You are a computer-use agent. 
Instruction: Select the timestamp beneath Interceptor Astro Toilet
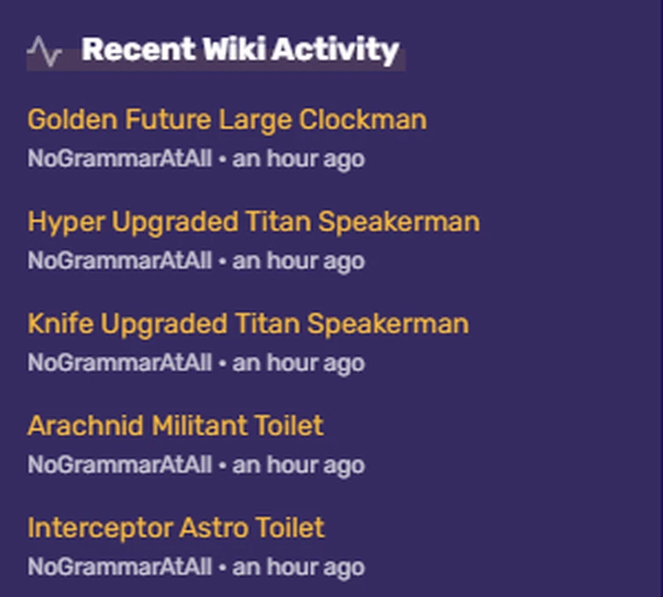point(298,567)
